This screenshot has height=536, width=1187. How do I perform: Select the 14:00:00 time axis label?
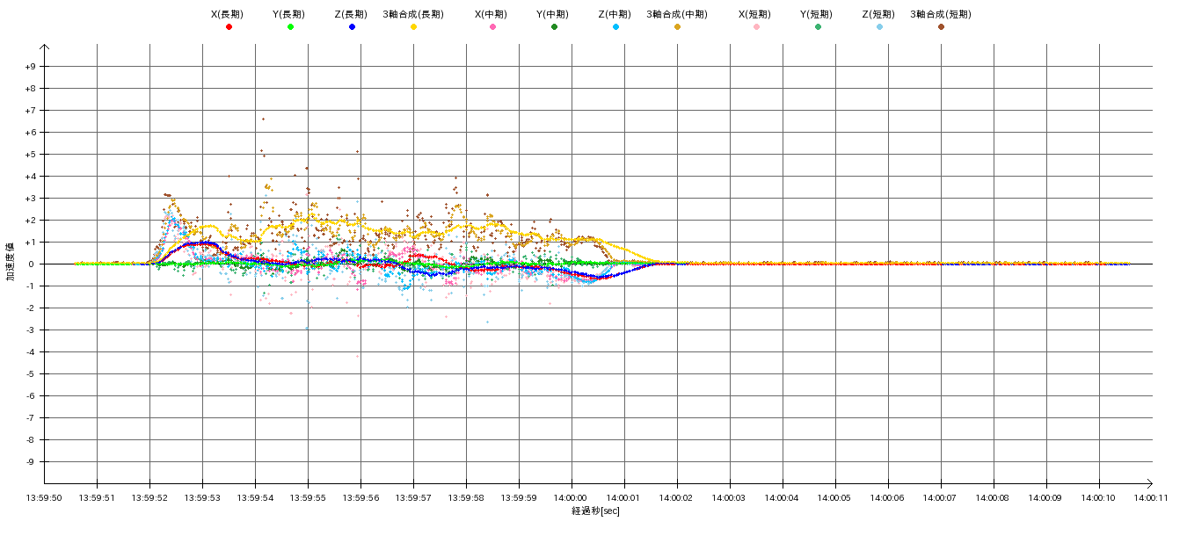click(572, 497)
